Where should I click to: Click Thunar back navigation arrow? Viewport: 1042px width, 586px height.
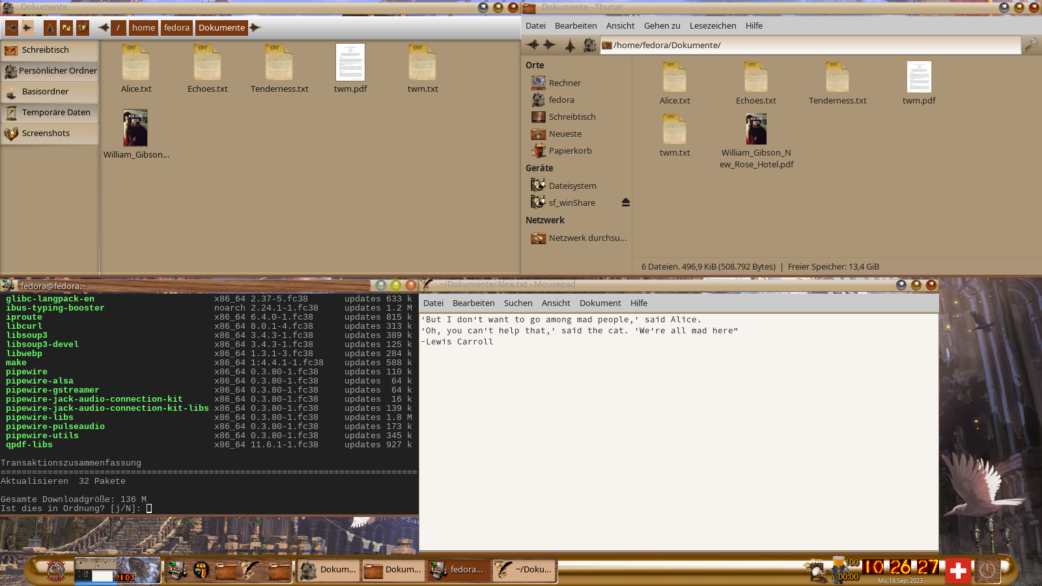pos(533,45)
